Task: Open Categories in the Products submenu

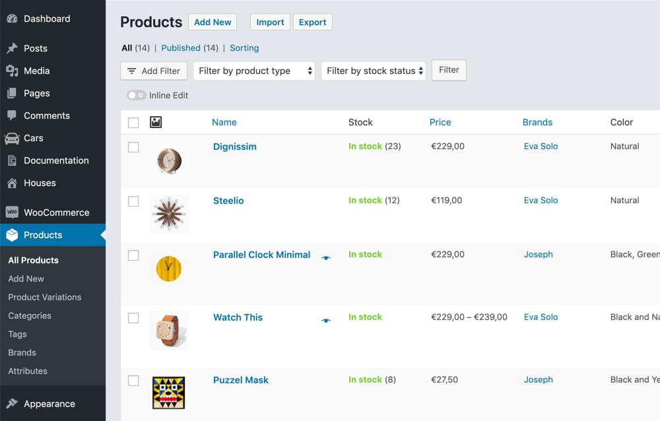Action: [x=30, y=315]
